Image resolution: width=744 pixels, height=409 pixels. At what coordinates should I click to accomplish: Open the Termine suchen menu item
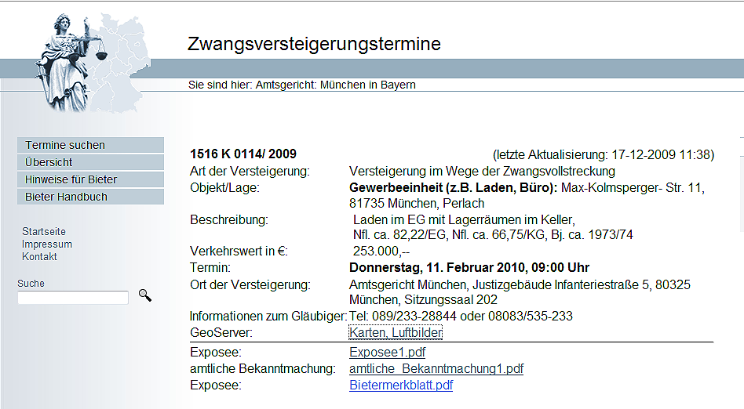pyautogui.click(x=90, y=145)
